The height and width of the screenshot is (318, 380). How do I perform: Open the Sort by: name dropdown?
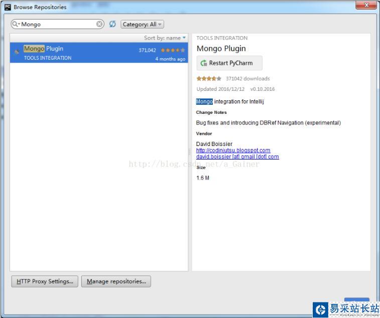[165, 38]
